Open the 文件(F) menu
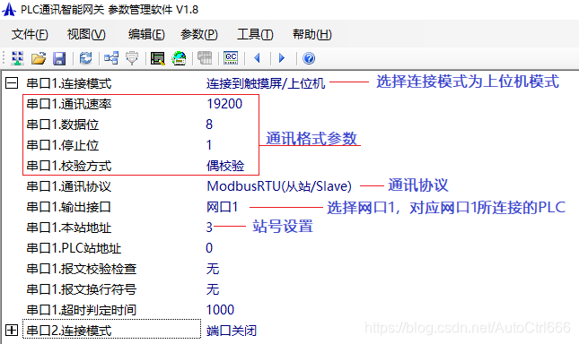Screen dimensions: 579x344 pyautogui.click(x=30, y=34)
